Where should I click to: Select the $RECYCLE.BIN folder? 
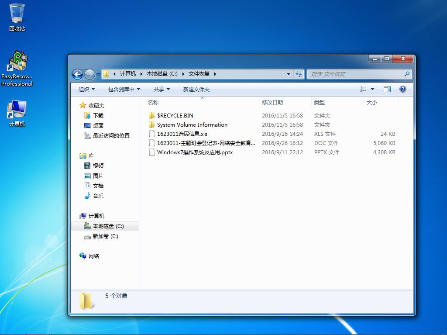(175, 116)
